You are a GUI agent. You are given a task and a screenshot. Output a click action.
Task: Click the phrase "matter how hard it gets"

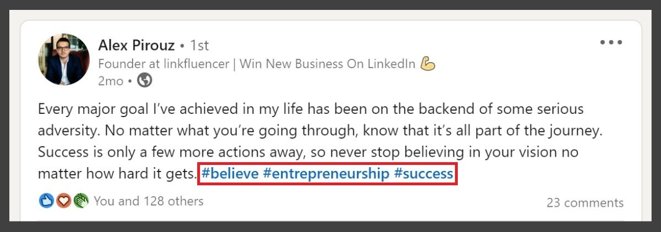coord(117,174)
